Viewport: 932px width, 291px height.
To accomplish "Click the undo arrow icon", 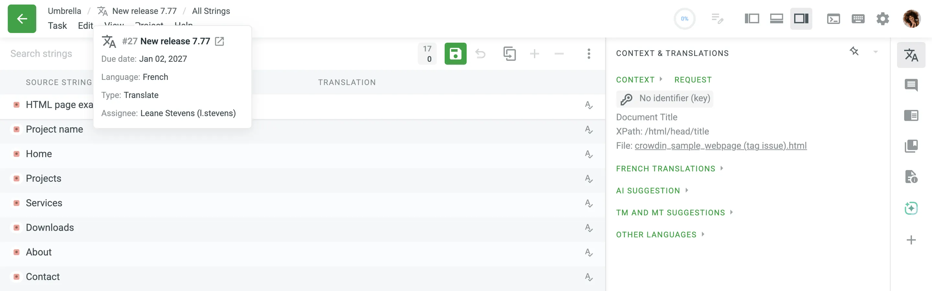I will point(480,54).
